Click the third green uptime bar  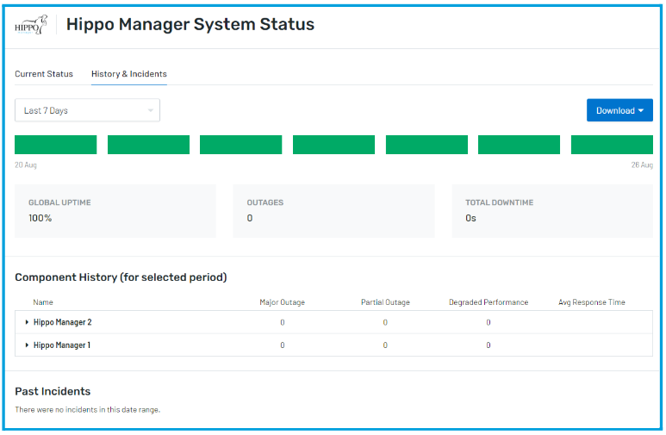point(241,145)
